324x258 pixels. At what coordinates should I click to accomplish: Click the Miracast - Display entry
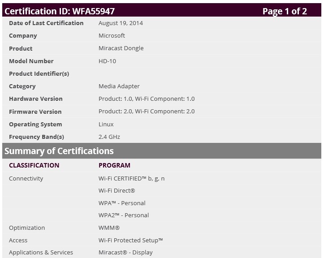125,252
